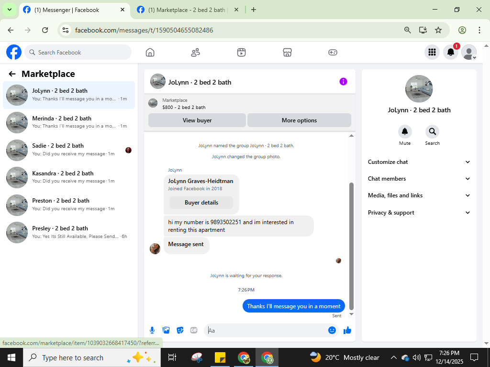Open the Marketplace storefront icon
Screen dimensions: 490x367
point(287,53)
